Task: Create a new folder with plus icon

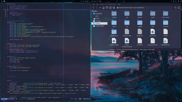Action: tap(110, 8)
